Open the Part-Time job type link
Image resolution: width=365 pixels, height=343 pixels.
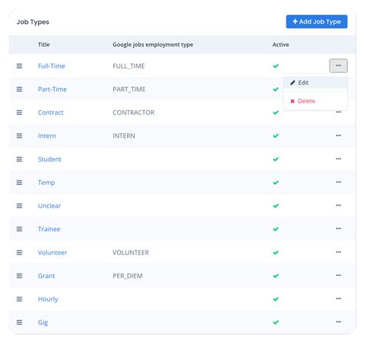(x=52, y=89)
